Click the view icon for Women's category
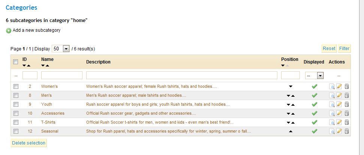 [x=332, y=86]
